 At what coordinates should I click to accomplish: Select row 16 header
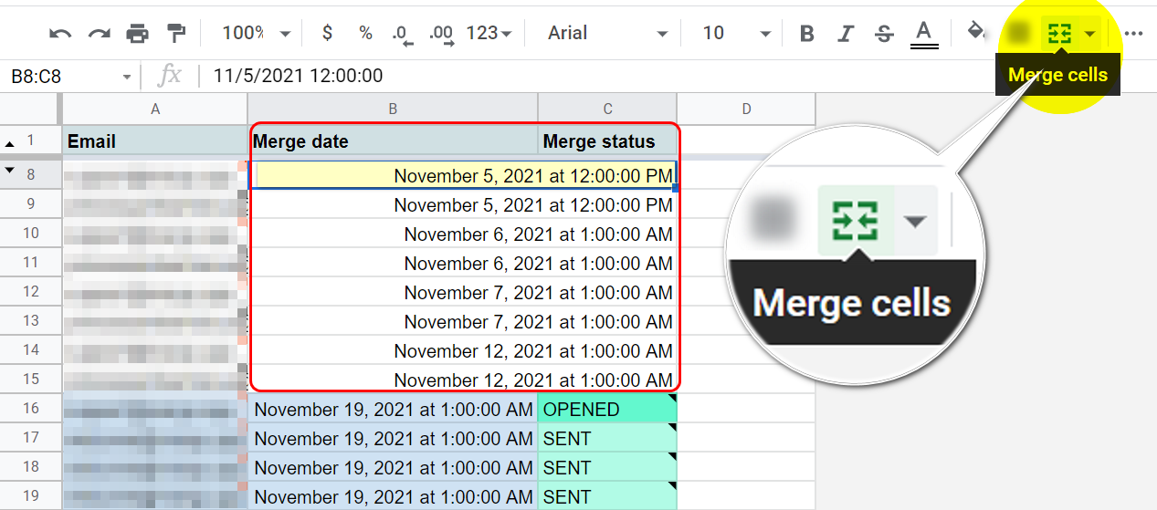click(31, 409)
